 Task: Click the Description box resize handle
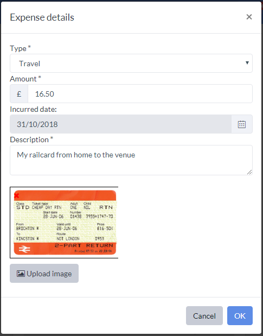point(249,172)
